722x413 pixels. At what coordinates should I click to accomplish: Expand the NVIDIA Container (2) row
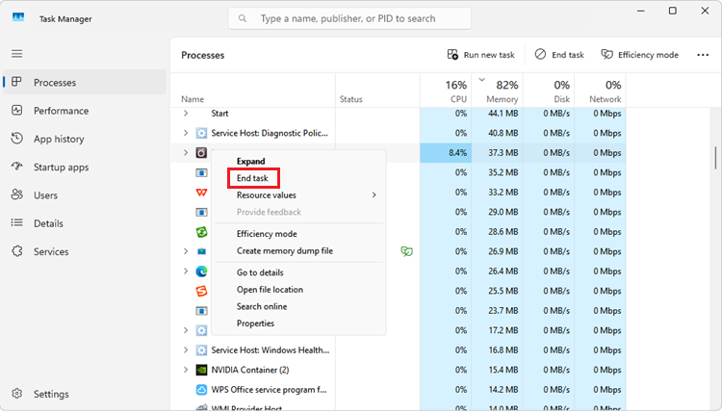[186, 370]
